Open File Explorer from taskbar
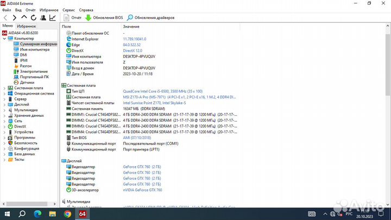 click(52, 214)
